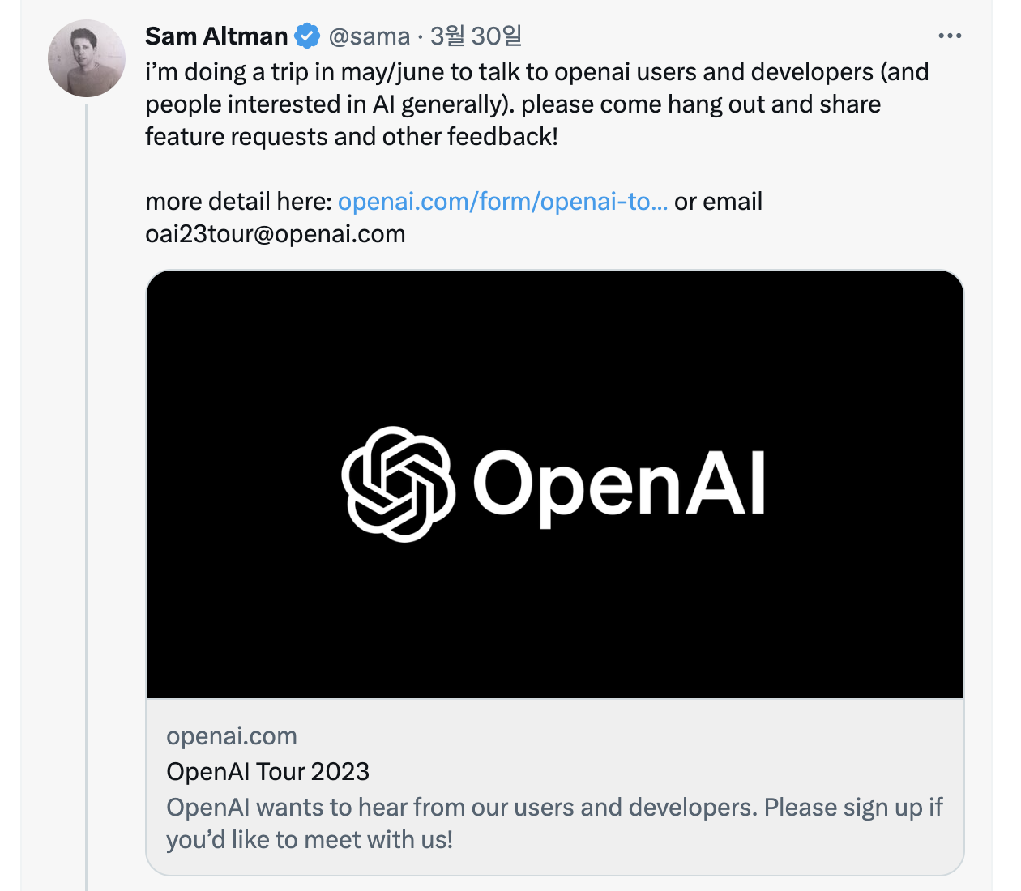Open the openai.com/form/openai-to... link
Screen dimensions: 1021x891
[502, 202]
